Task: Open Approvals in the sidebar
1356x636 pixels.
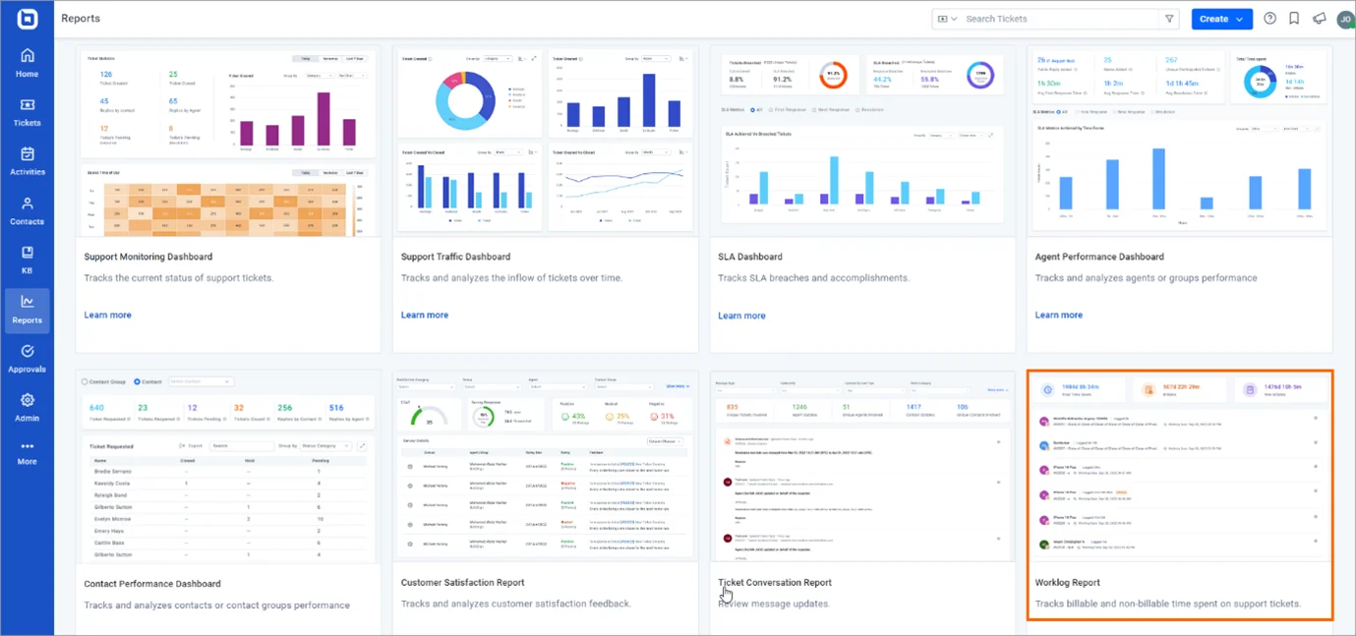Action: click(x=27, y=358)
